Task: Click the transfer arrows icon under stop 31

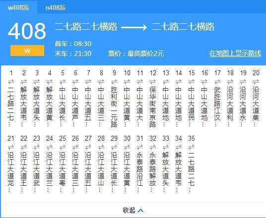Action: [x=140, y=147]
